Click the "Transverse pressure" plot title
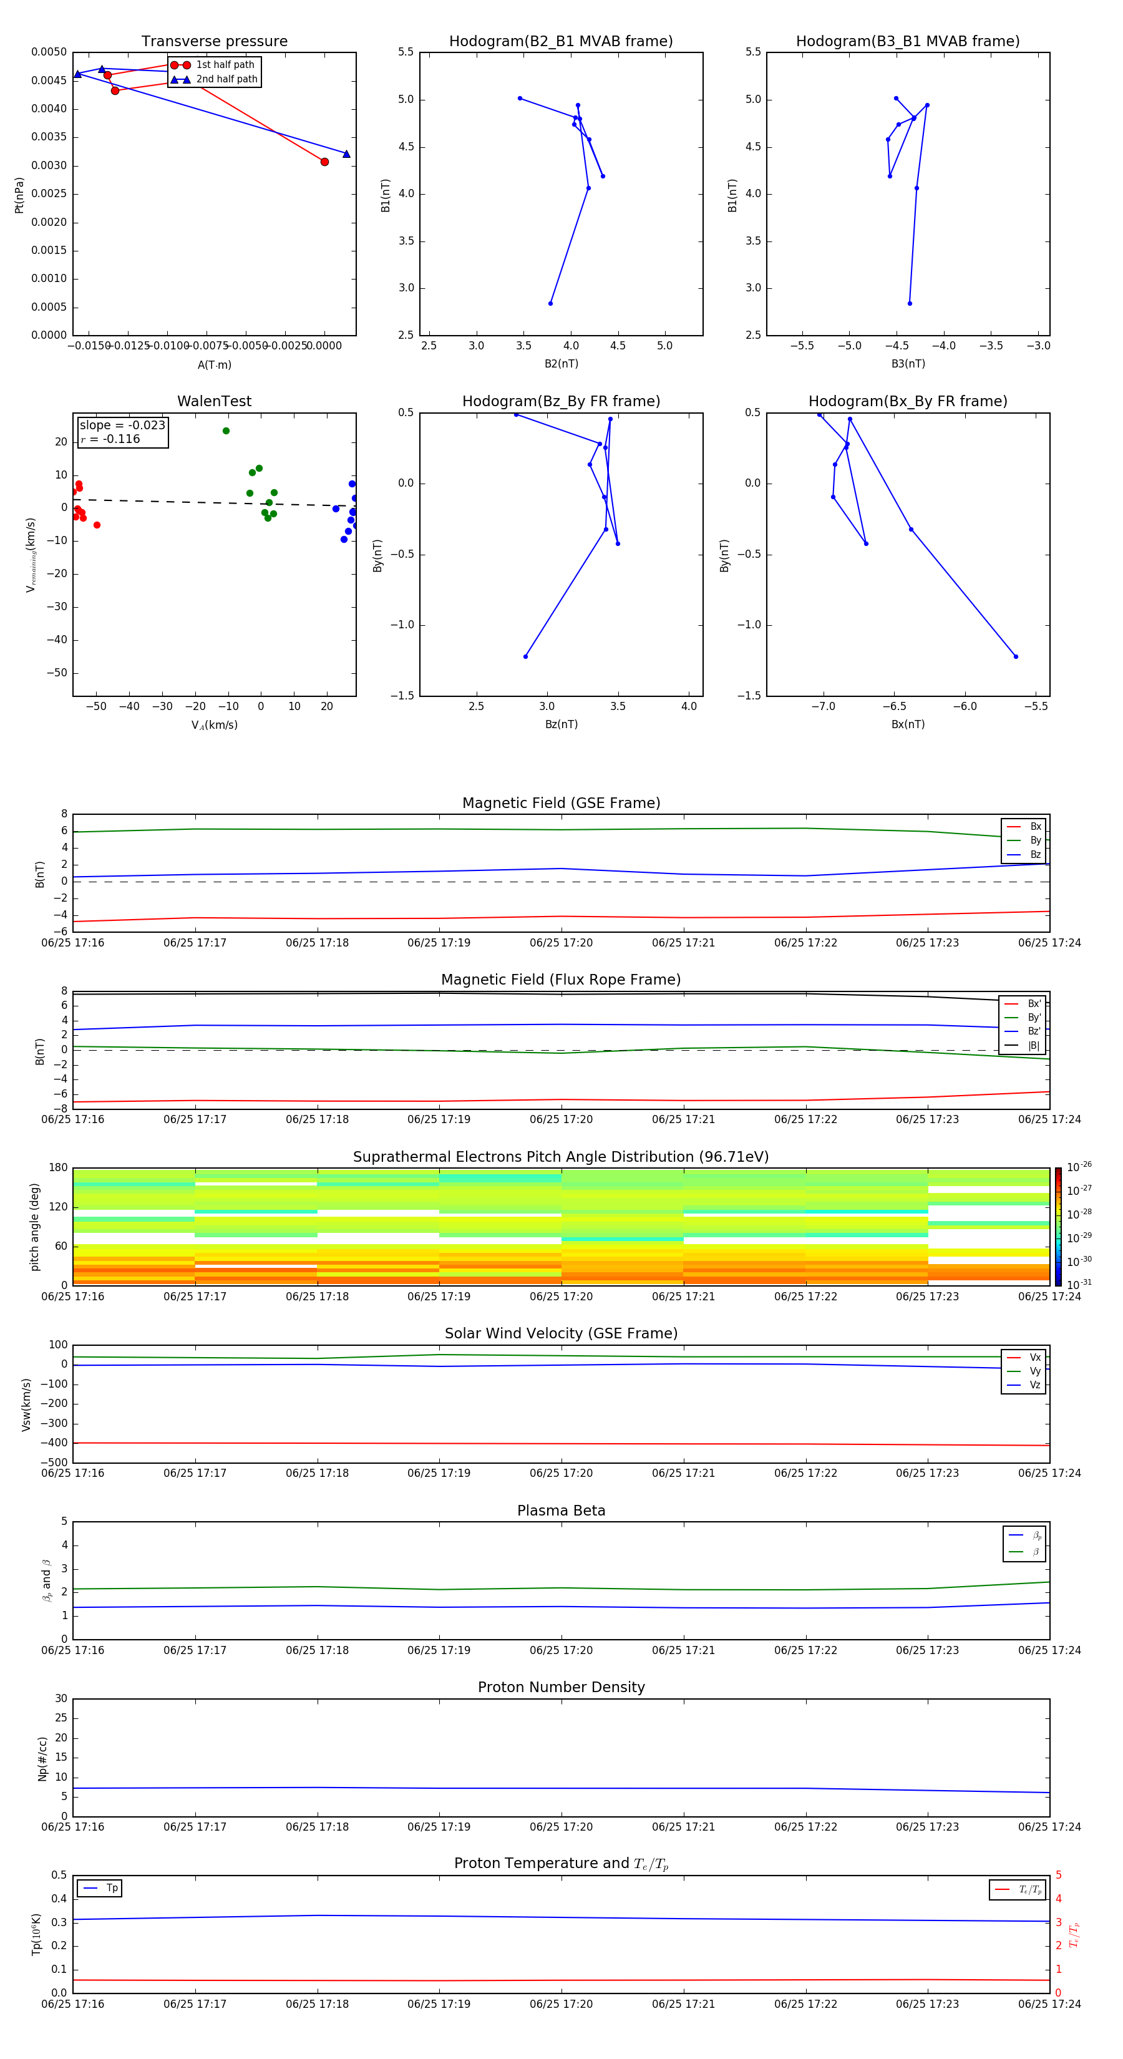Screen dimensions: 1123x2059 coord(214,42)
